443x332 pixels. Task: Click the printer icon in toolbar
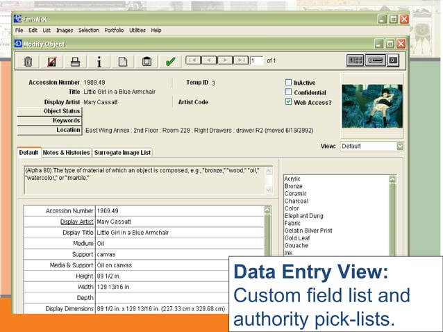pos(75,61)
